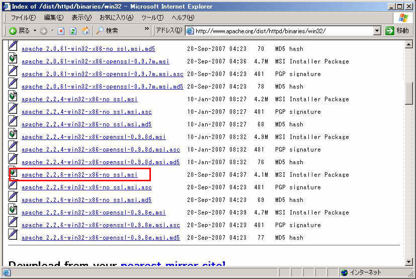
Task: Open apache_2.2.6-win32-x86-no_ssl.msi.md5 link
Action: click(87, 200)
